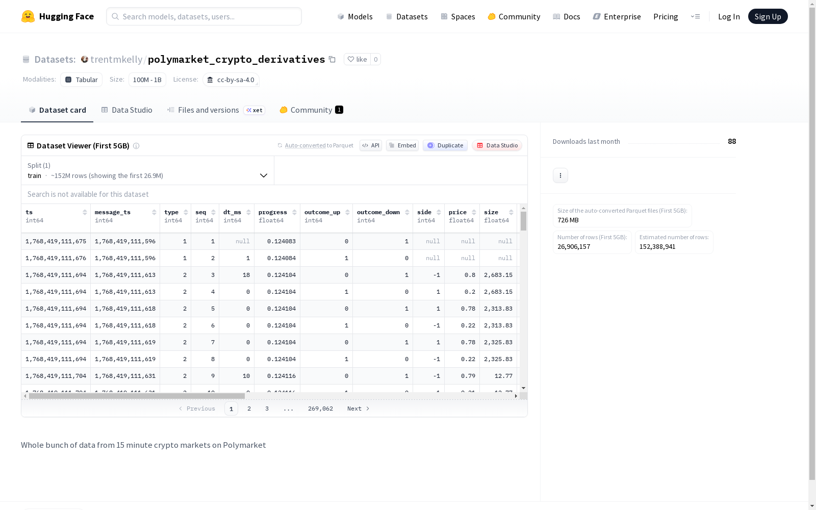Sort the side column
816x510 pixels.
pos(439,212)
